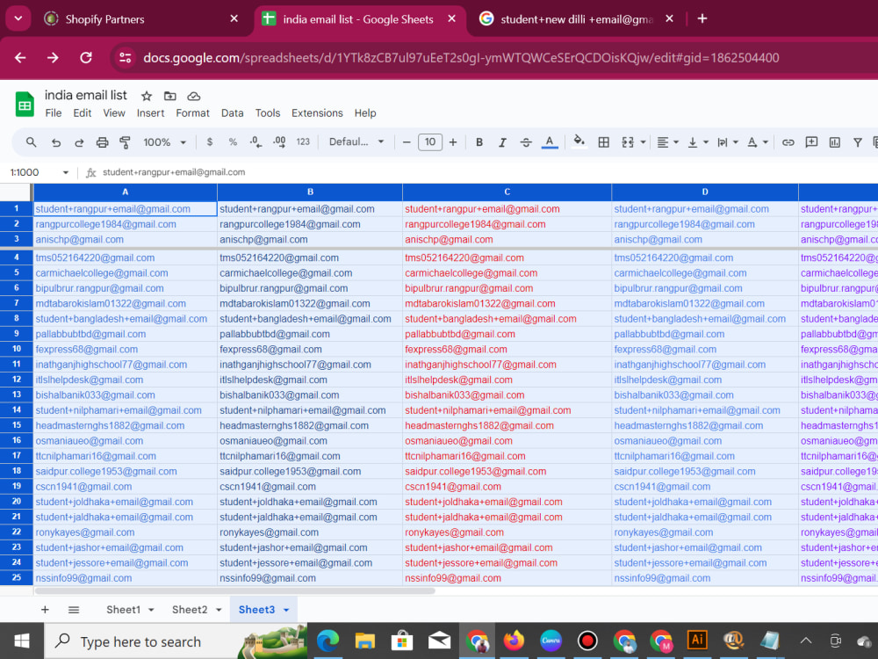Click the Undo arrow in toolbar
The height and width of the screenshot is (659, 878).
pos(56,142)
